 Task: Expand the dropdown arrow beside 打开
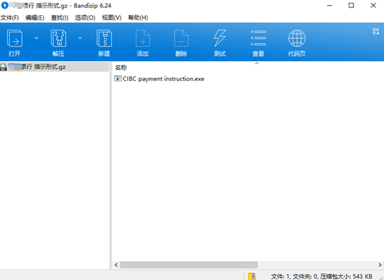36,38
